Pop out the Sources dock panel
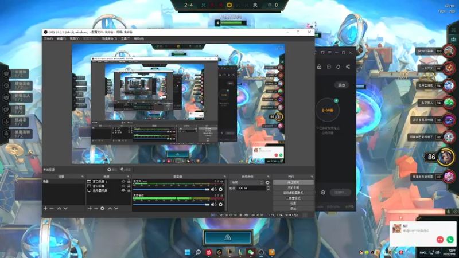 (x=128, y=177)
